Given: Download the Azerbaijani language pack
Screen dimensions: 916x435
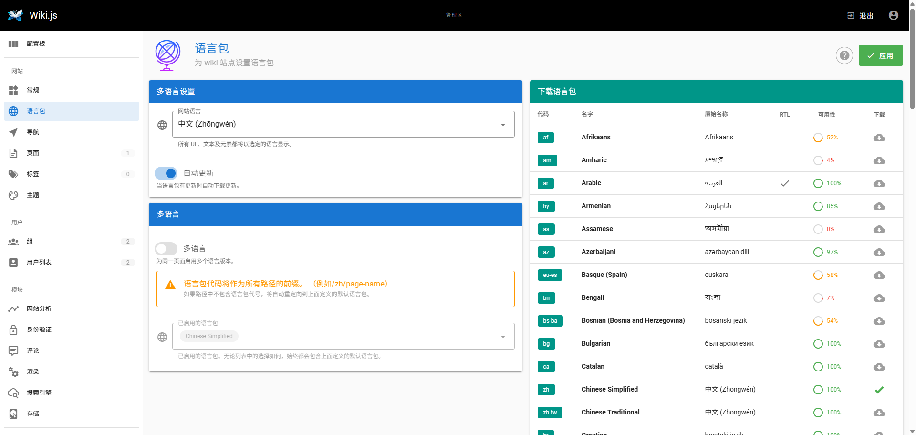Looking at the screenshot, I should pyautogui.click(x=879, y=252).
